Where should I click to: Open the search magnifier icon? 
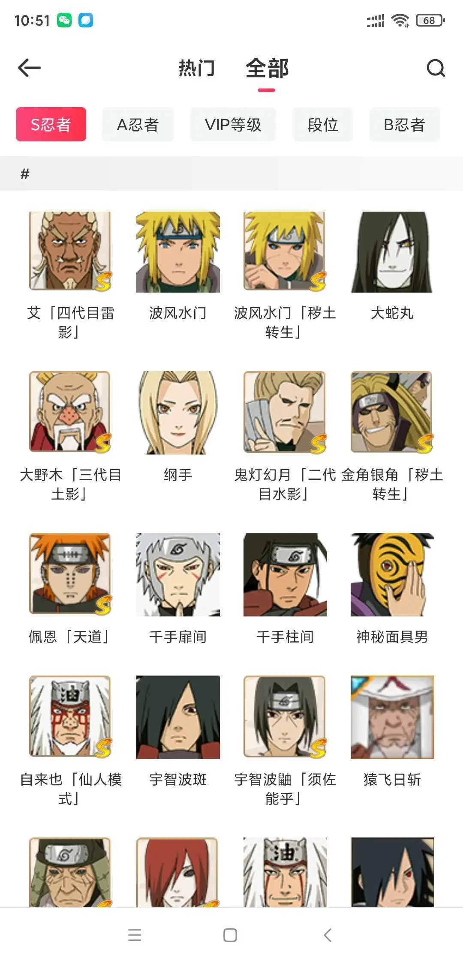(436, 68)
